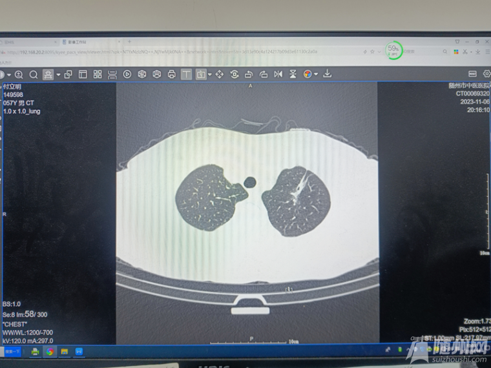This screenshot has width=491, height=368.
Task: Switch to the active image workstation tab
Action: pyautogui.click(x=91, y=41)
